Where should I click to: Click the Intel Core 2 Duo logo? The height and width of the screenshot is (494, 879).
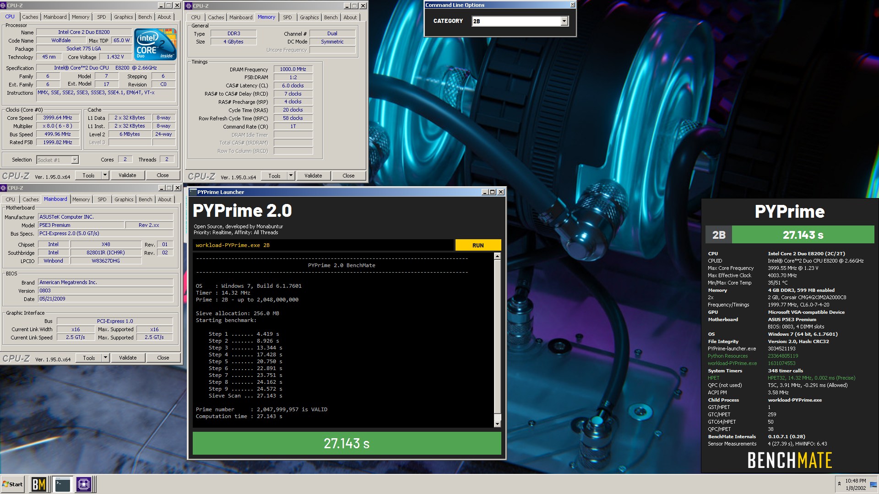(156, 44)
